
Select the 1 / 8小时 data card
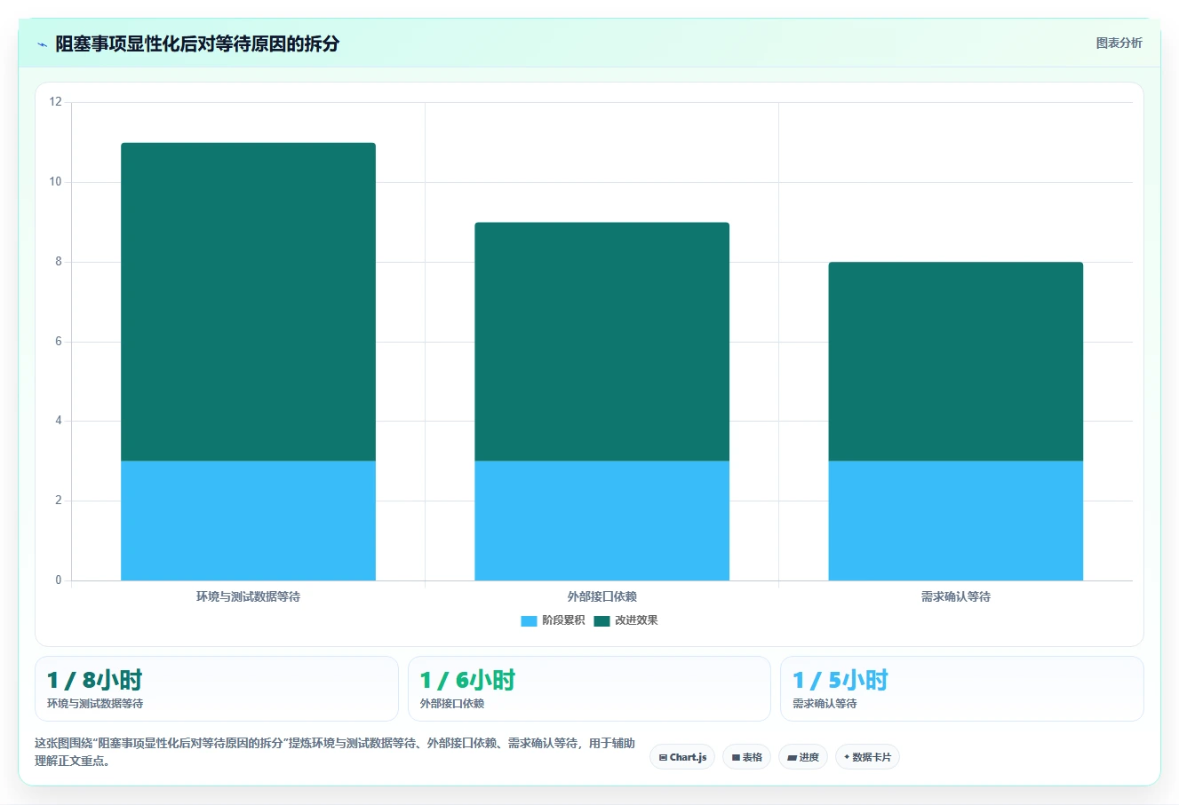(x=217, y=689)
